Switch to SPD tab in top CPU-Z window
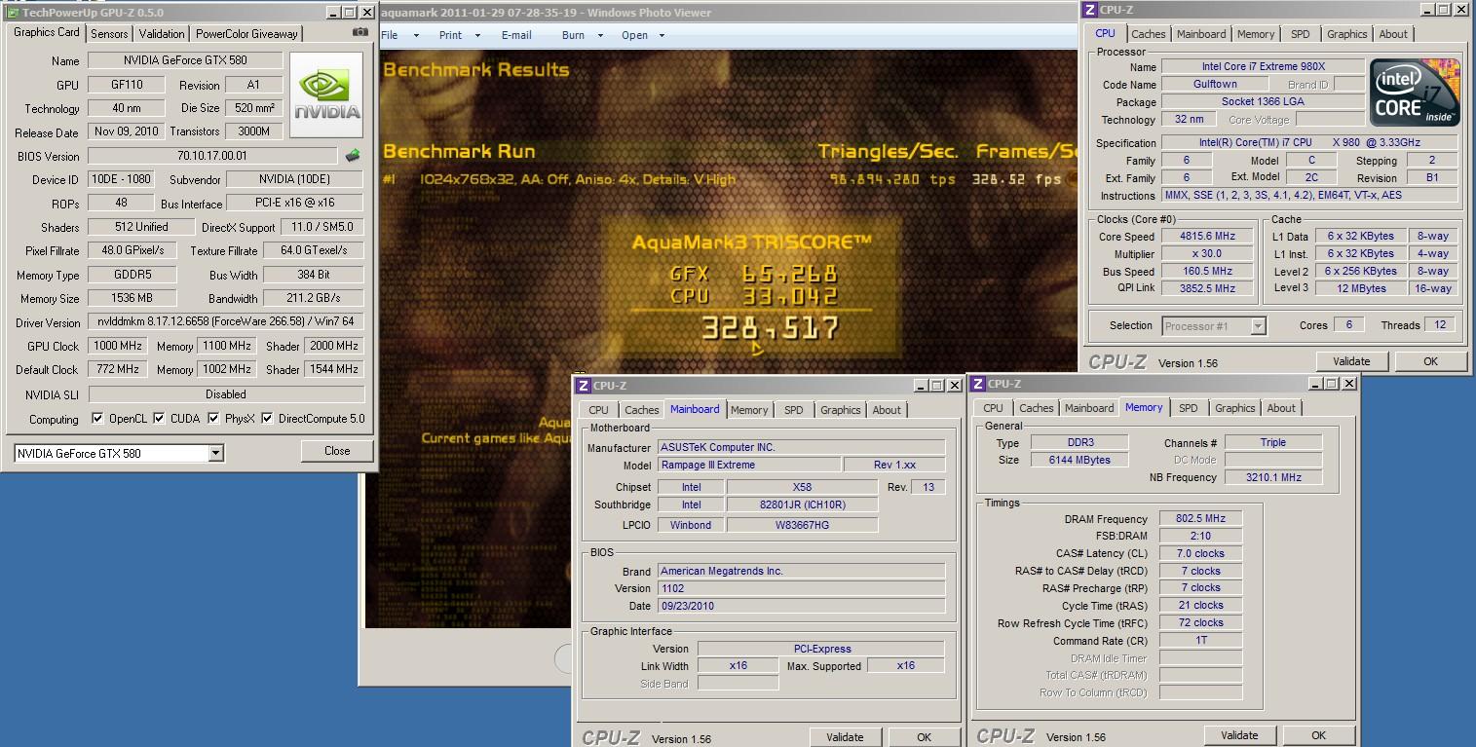The image size is (1476, 747). pos(1301,34)
